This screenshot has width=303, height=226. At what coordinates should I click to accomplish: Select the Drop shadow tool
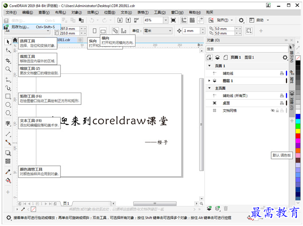point(8,153)
